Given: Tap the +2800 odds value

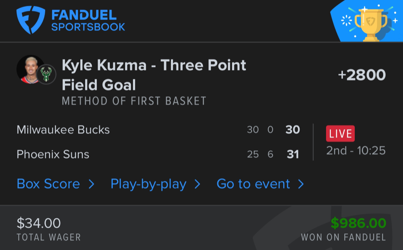Looking at the screenshot, I should (361, 75).
